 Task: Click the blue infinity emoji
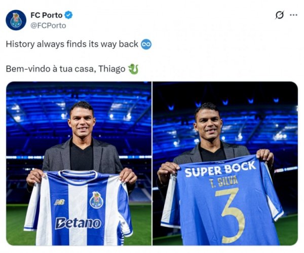[146, 44]
